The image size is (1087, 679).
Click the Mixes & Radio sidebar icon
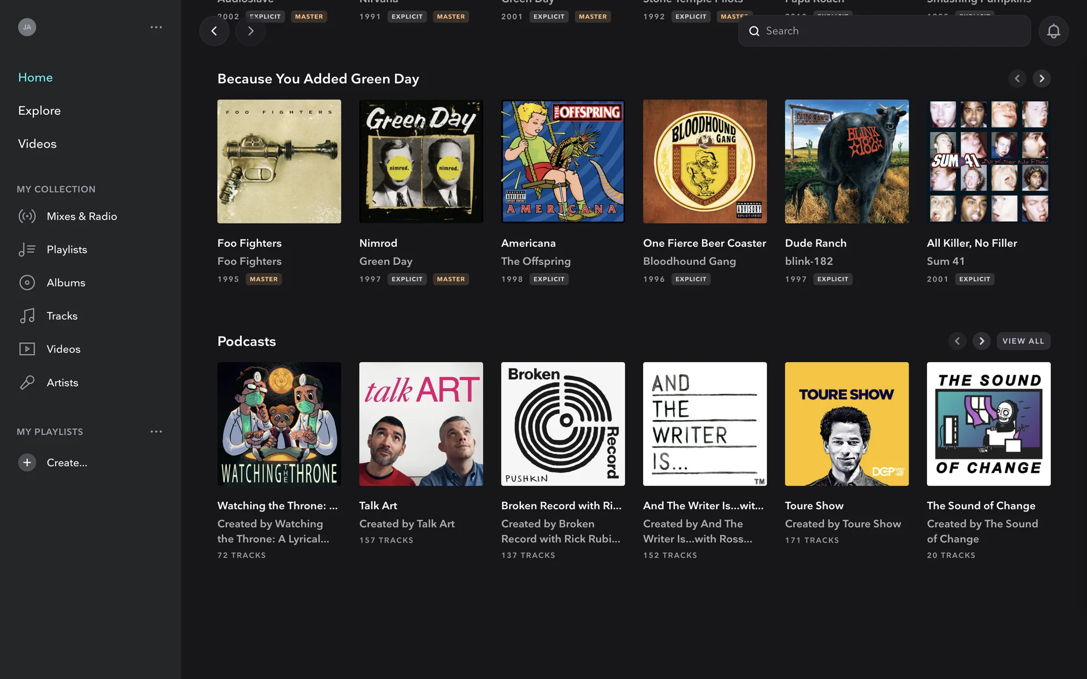(x=27, y=216)
